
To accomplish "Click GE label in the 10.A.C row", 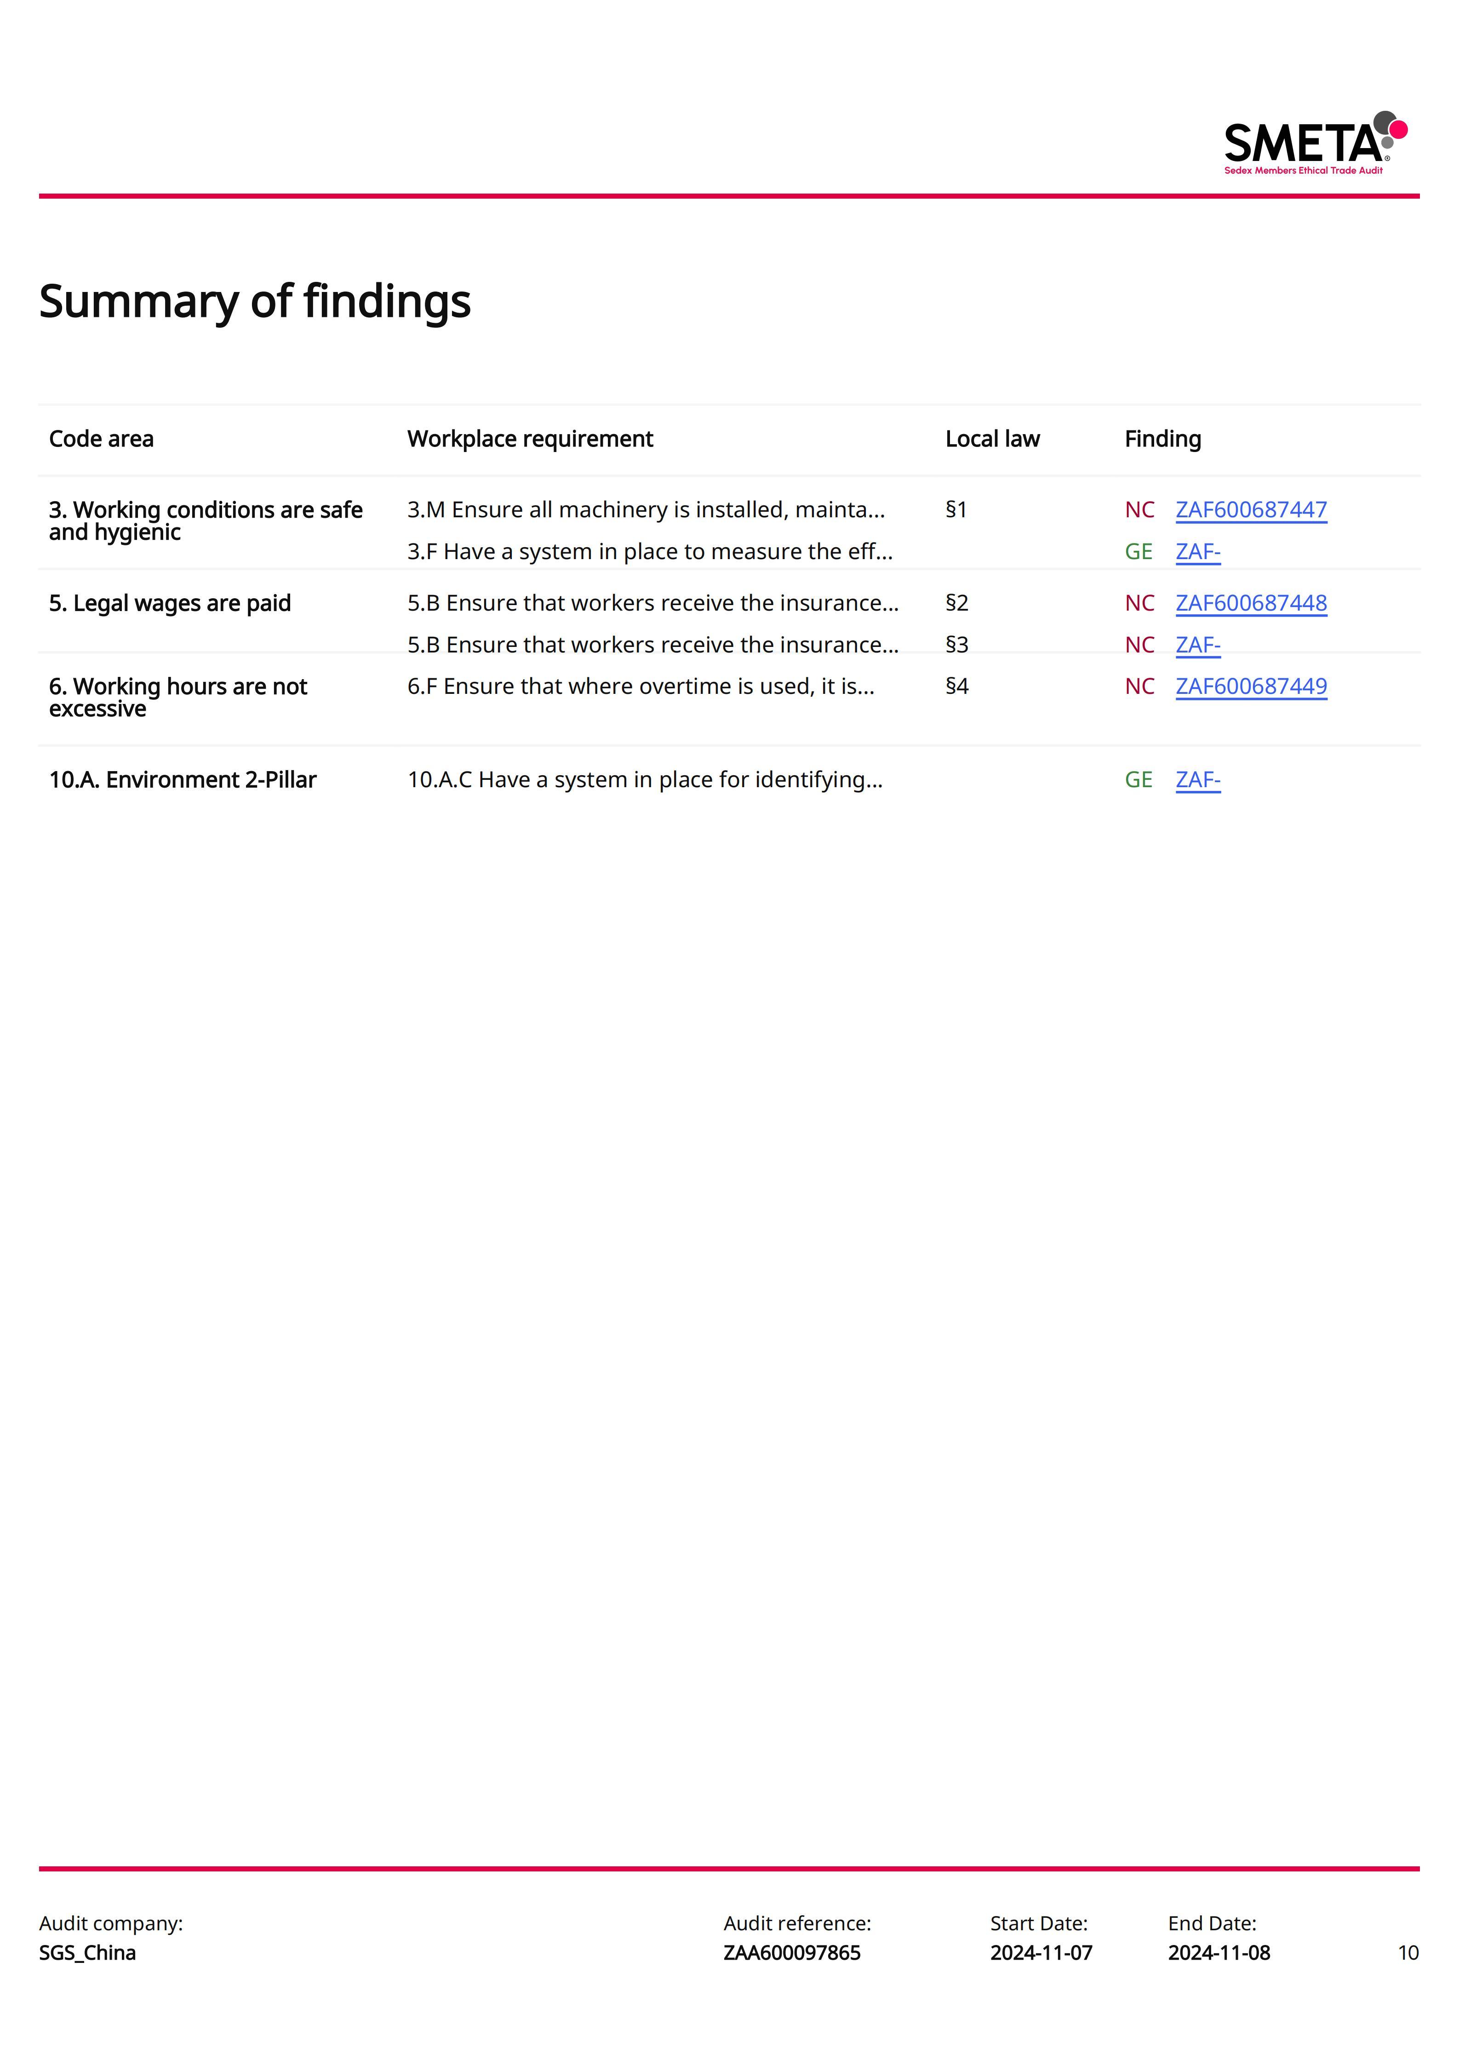I will [1139, 780].
